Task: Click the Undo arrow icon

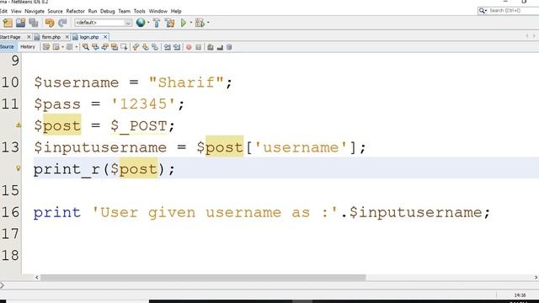Action: (x=50, y=23)
